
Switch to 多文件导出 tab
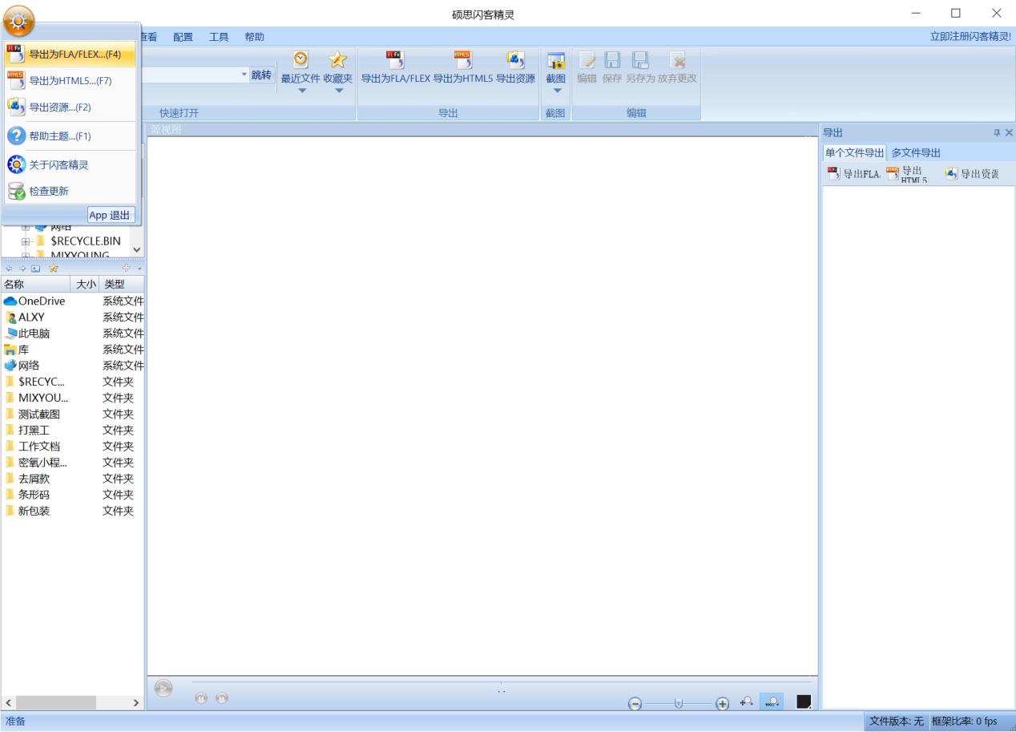[x=916, y=153]
